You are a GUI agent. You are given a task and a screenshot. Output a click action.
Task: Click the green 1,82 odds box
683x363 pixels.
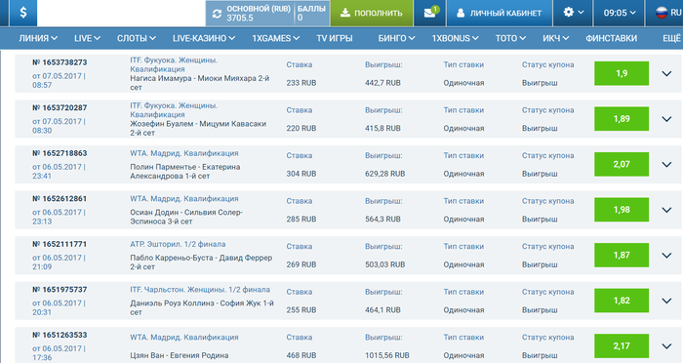[622, 301]
